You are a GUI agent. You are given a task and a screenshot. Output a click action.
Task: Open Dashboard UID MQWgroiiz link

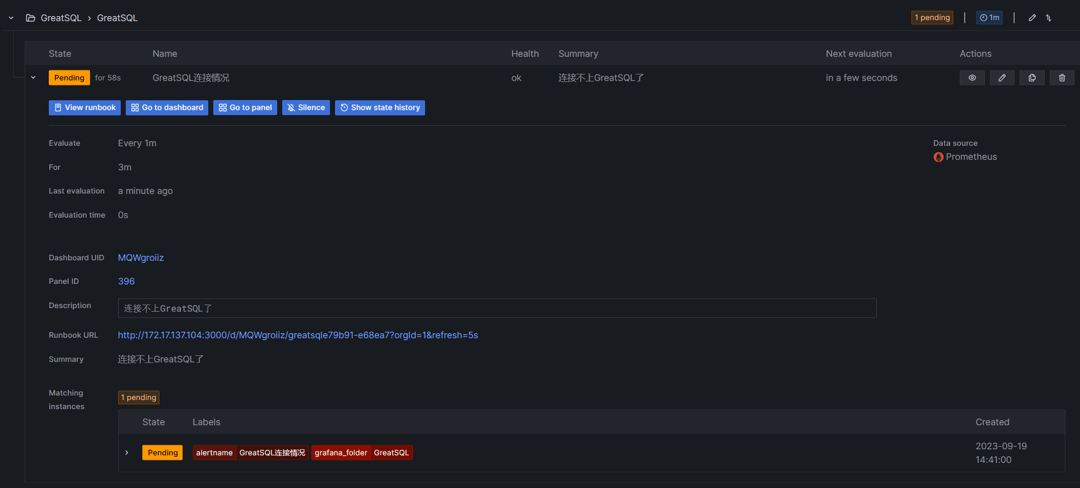point(141,258)
